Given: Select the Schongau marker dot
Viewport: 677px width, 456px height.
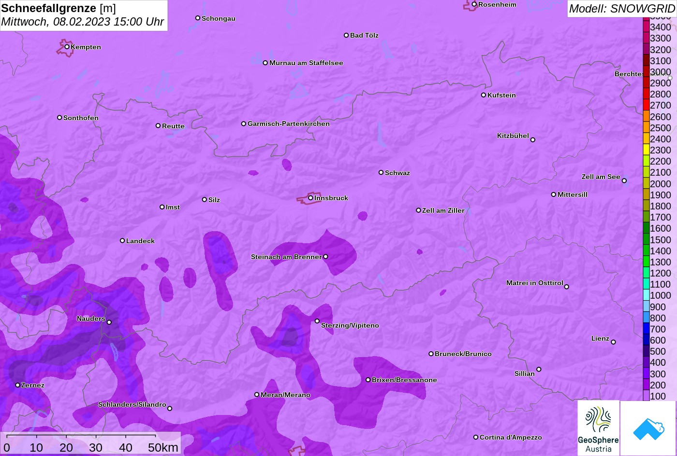Looking at the screenshot, I should click(198, 18).
